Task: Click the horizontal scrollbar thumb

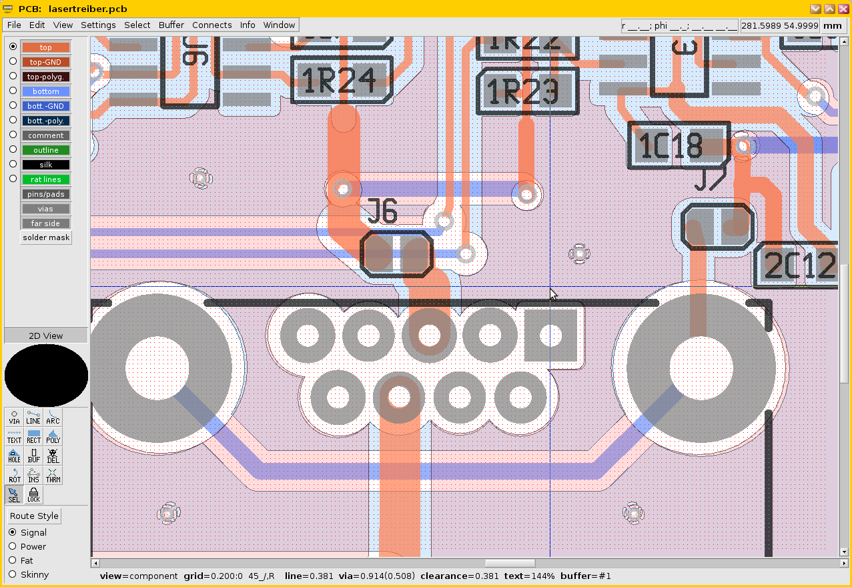Action: pos(510,564)
